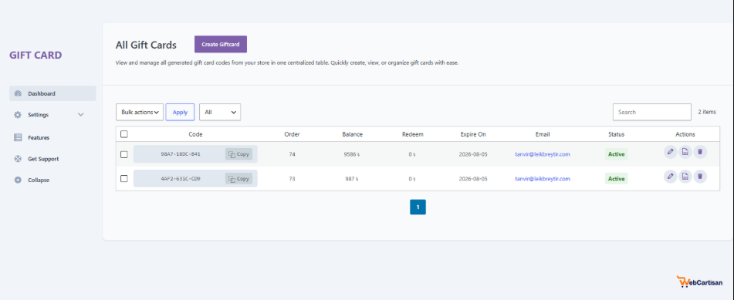Delete gift card 98A7-18DC-B41 with trash icon
734x300 pixels.
click(x=700, y=152)
